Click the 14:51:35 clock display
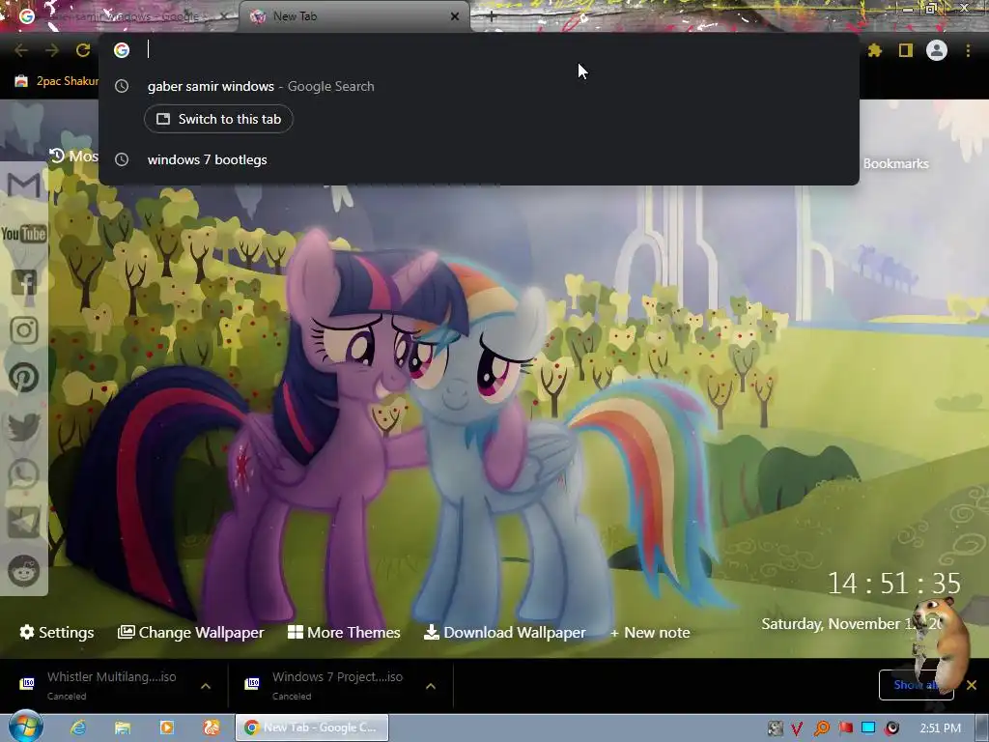This screenshot has width=989, height=742. coord(893,583)
